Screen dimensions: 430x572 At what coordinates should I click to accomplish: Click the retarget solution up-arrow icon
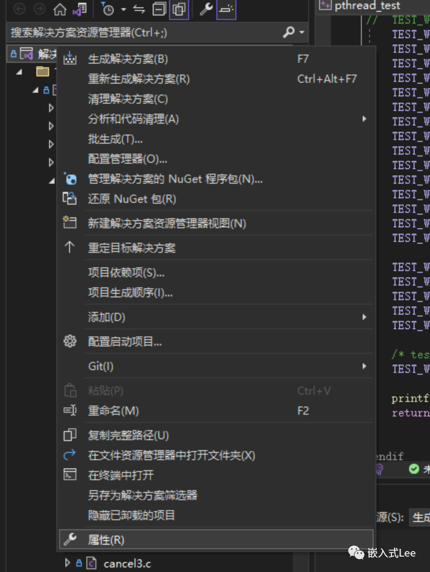pyautogui.click(x=70, y=247)
